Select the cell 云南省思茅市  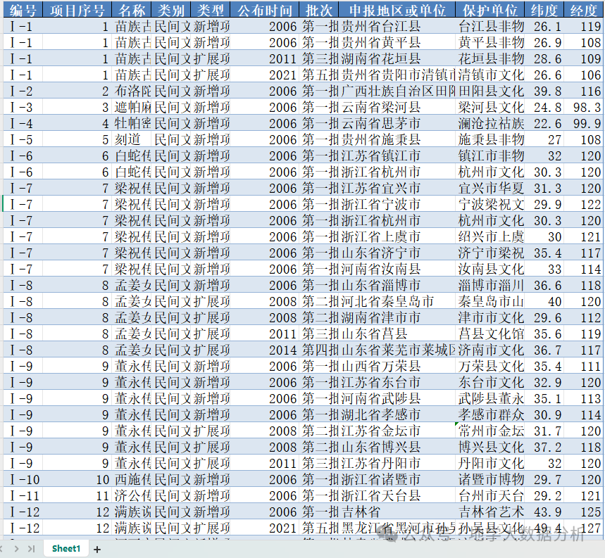(397, 123)
